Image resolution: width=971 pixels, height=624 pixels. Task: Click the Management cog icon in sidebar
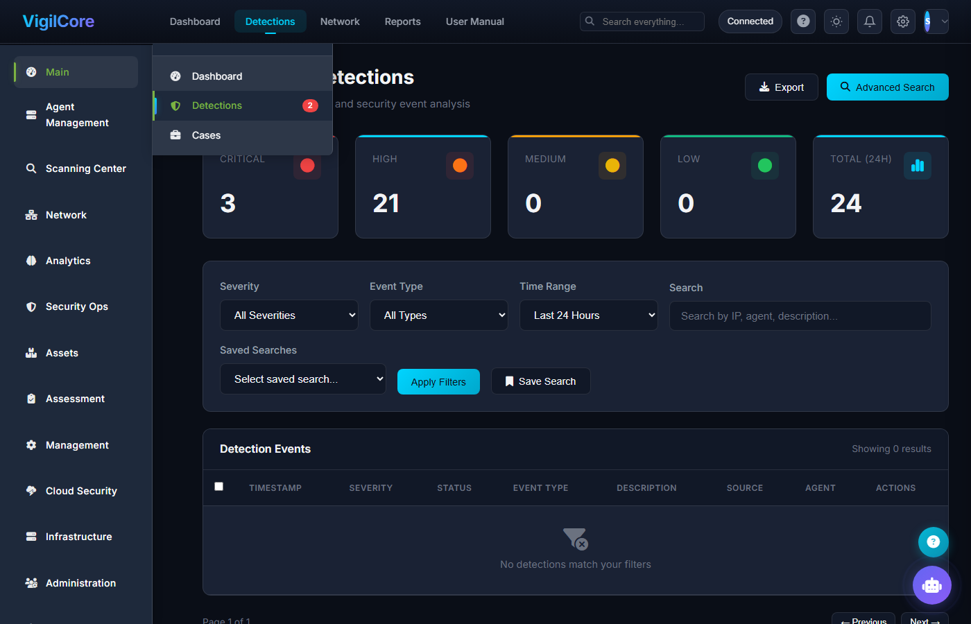pyautogui.click(x=31, y=445)
